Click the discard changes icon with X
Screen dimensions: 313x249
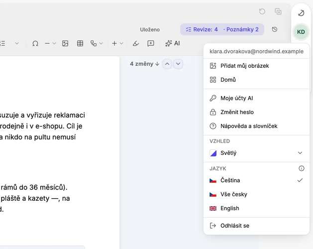(x=278, y=11)
